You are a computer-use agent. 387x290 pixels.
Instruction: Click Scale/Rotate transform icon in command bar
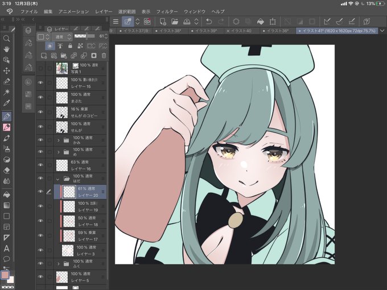[x=273, y=22]
